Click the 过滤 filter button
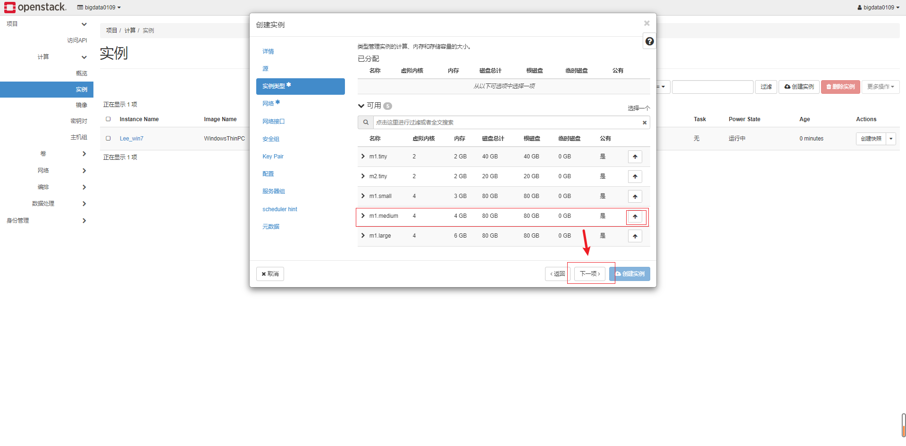 coord(766,87)
